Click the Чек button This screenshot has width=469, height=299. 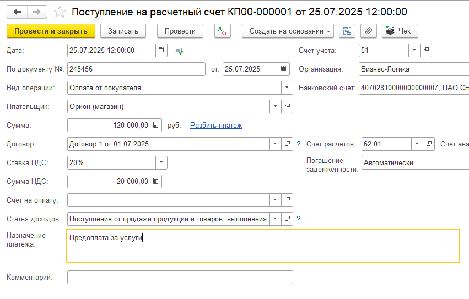pyautogui.click(x=400, y=31)
